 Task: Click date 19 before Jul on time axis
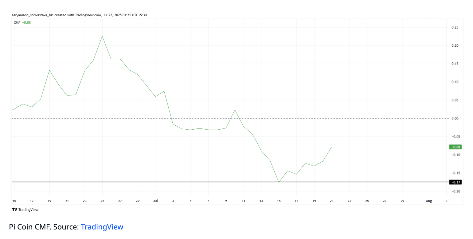[49, 201]
